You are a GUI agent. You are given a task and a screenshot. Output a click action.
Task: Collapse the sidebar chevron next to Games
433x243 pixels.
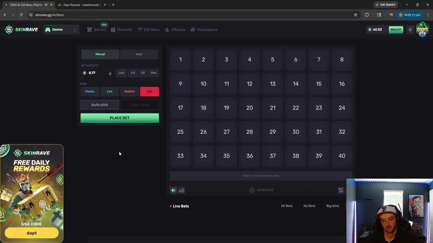pyautogui.click(x=75, y=30)
